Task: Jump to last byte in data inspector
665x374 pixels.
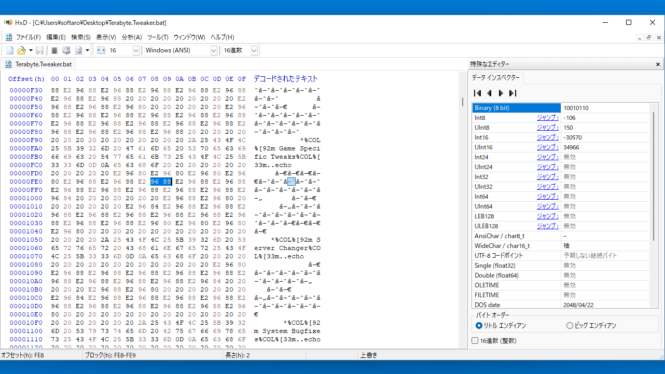Action: tap(512, 93)
